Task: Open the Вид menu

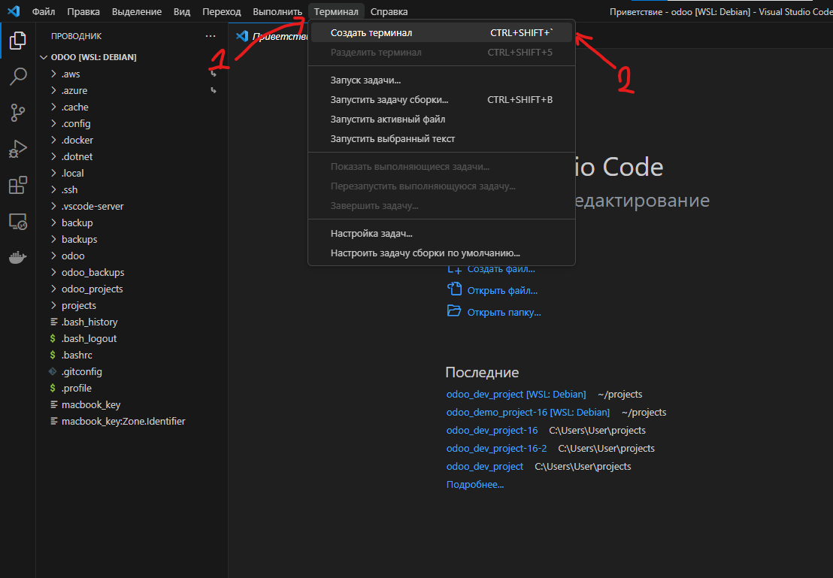Action: 182,11
